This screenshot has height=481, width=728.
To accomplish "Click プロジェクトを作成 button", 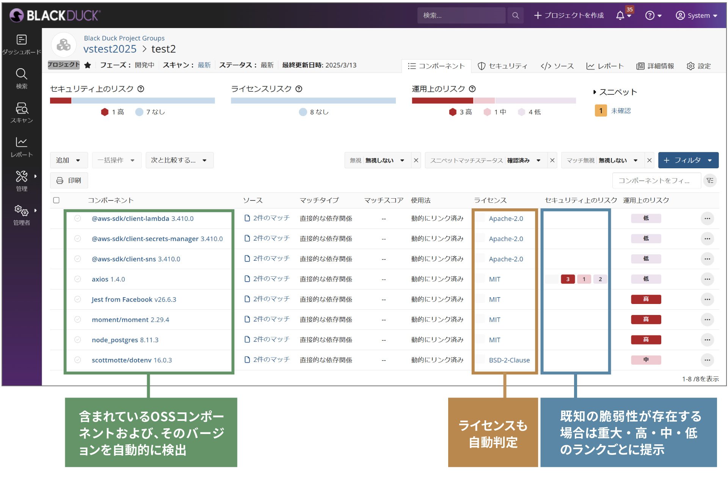I will (569, 15).
